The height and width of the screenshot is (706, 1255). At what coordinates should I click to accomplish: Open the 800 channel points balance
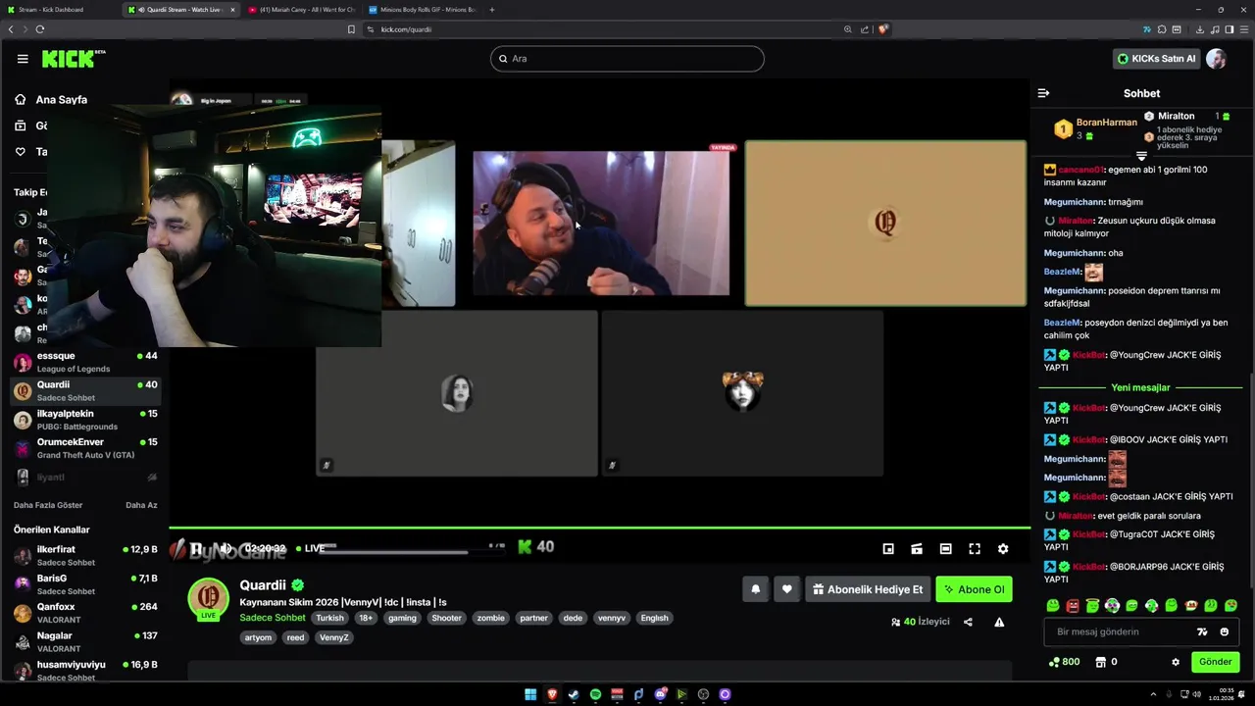click(1064, 662)
